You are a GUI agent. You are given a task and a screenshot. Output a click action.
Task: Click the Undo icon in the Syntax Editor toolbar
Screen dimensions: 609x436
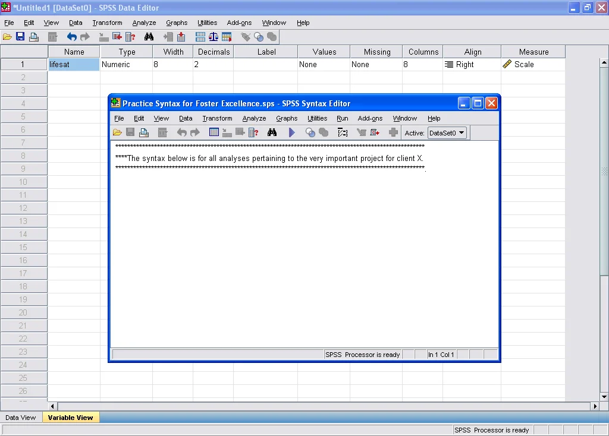(x=182, y=132)
